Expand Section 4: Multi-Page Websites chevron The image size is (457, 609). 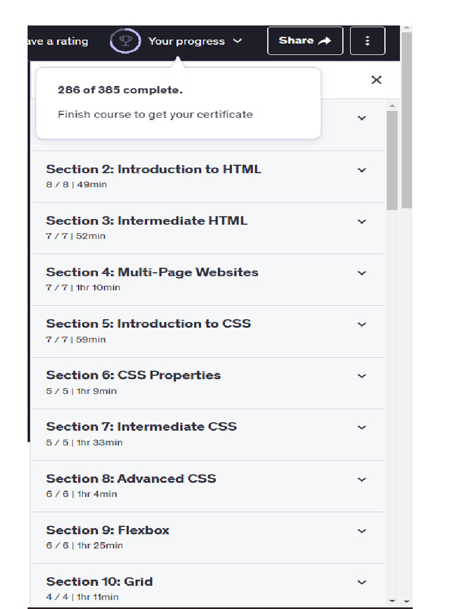pos(361,273)
